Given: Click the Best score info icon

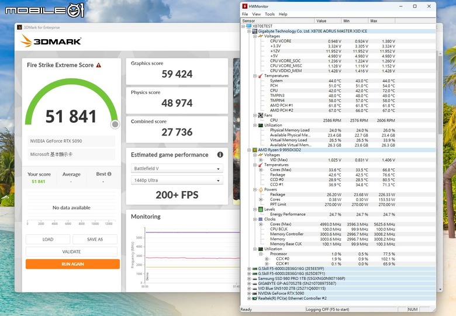Looking at the screenshot, I should tap(109, 174).
